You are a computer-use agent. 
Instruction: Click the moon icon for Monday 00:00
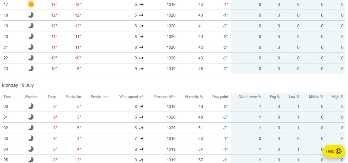[31, 107]
